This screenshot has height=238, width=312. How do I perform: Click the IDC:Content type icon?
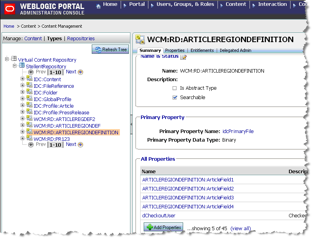tap(29, 78)
